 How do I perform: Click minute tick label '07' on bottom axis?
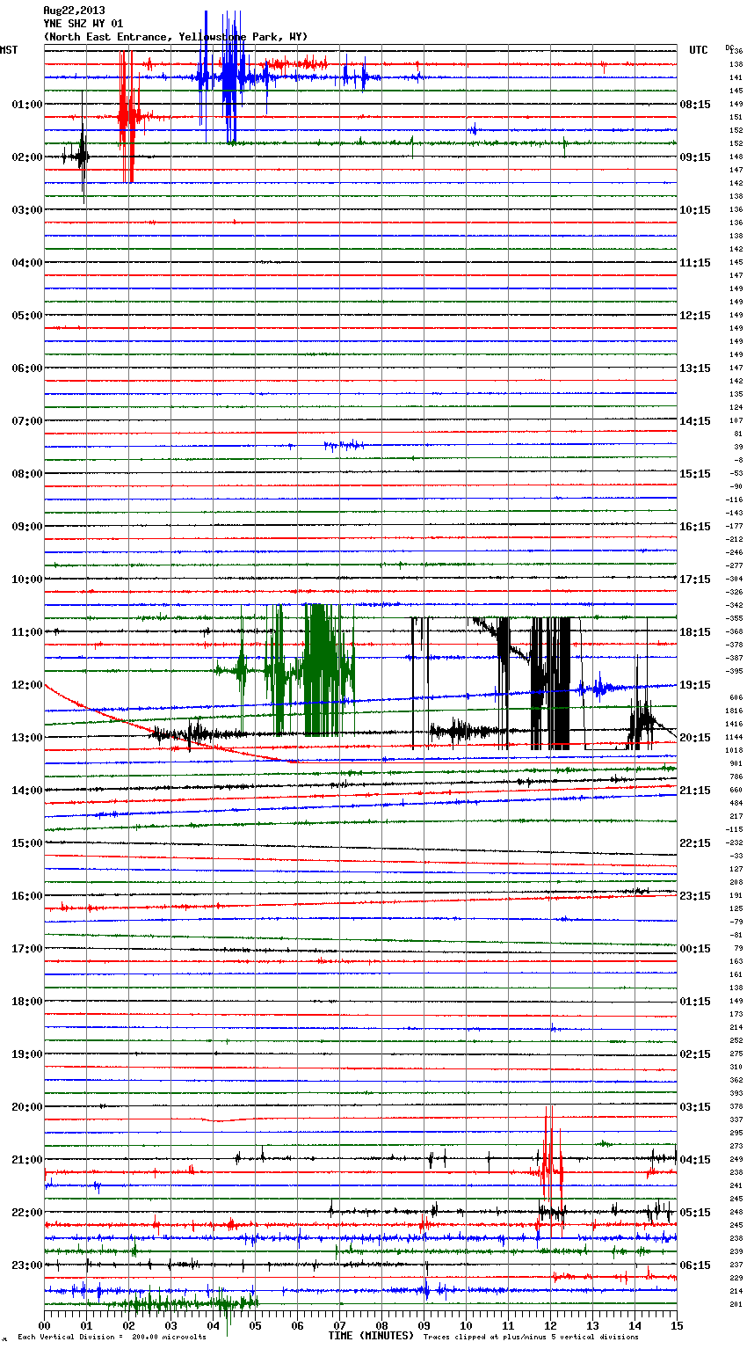tap(339, 1326)
